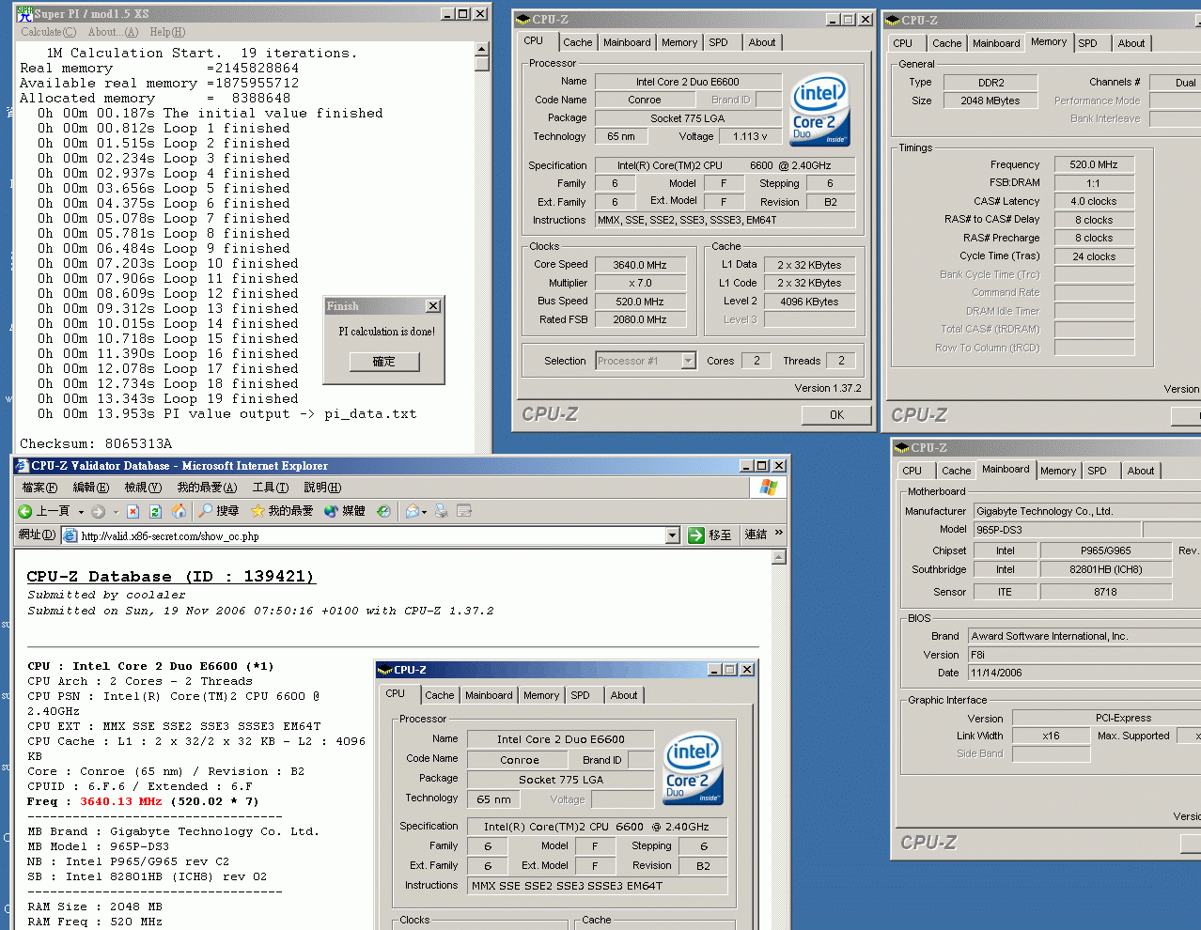
Task: Open the 搜尋 search magnifier in IE toolbar
Action: point(219,511)
